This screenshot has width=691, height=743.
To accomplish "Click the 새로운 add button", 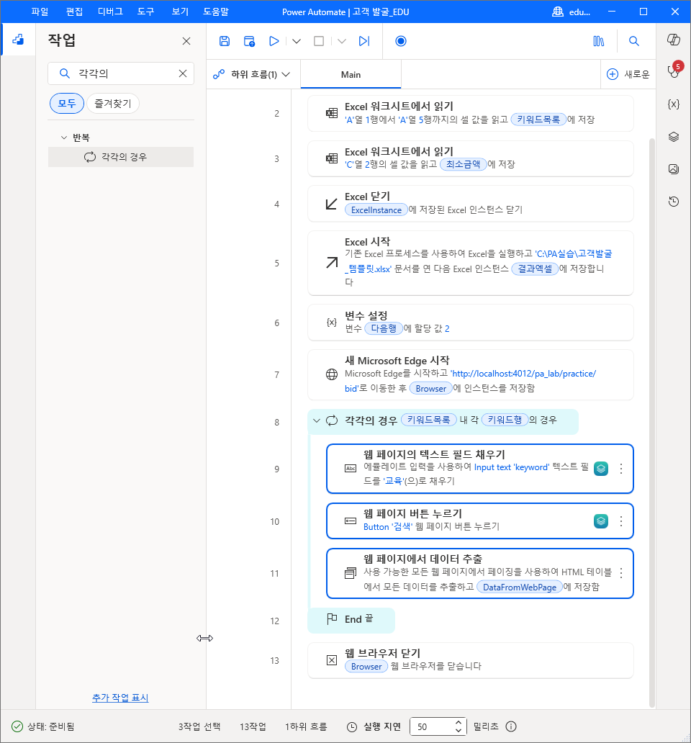I will point(628,74).
